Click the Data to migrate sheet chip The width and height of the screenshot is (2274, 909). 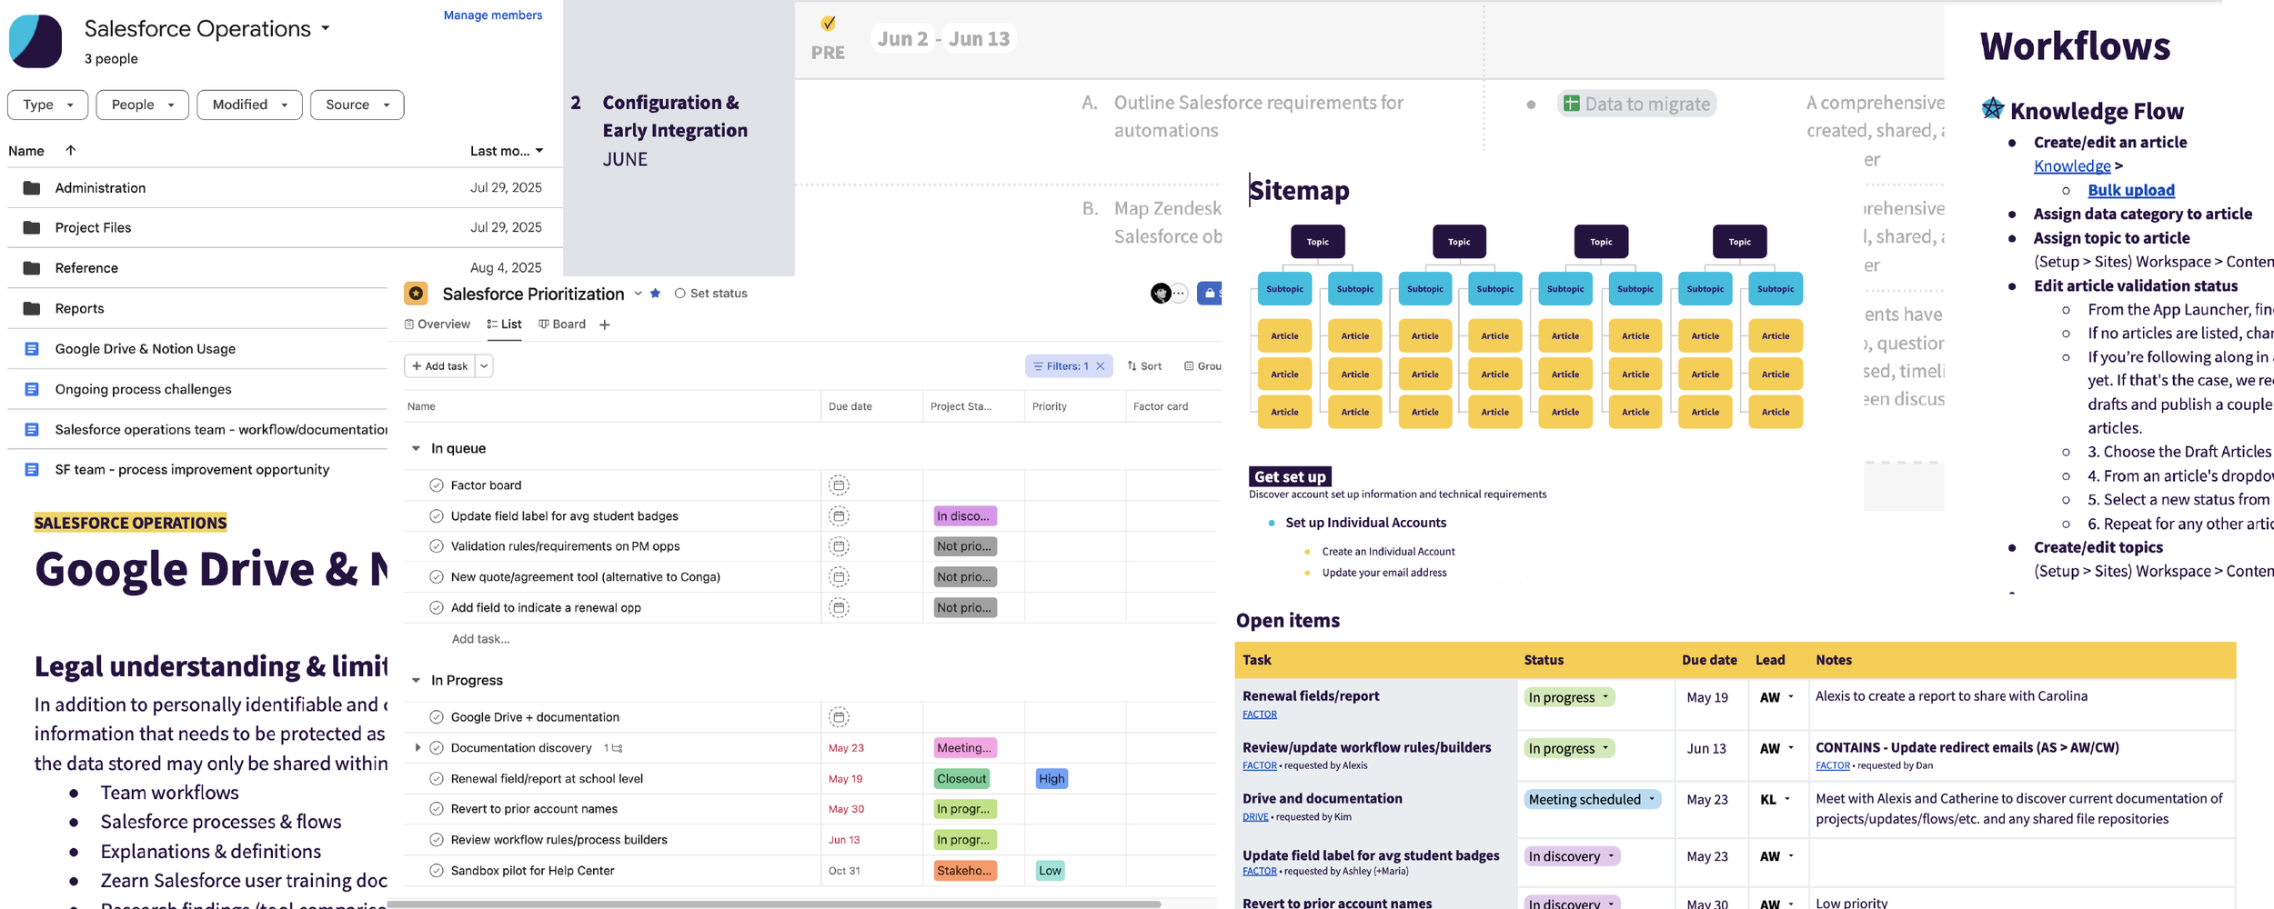coord(1636,104)
